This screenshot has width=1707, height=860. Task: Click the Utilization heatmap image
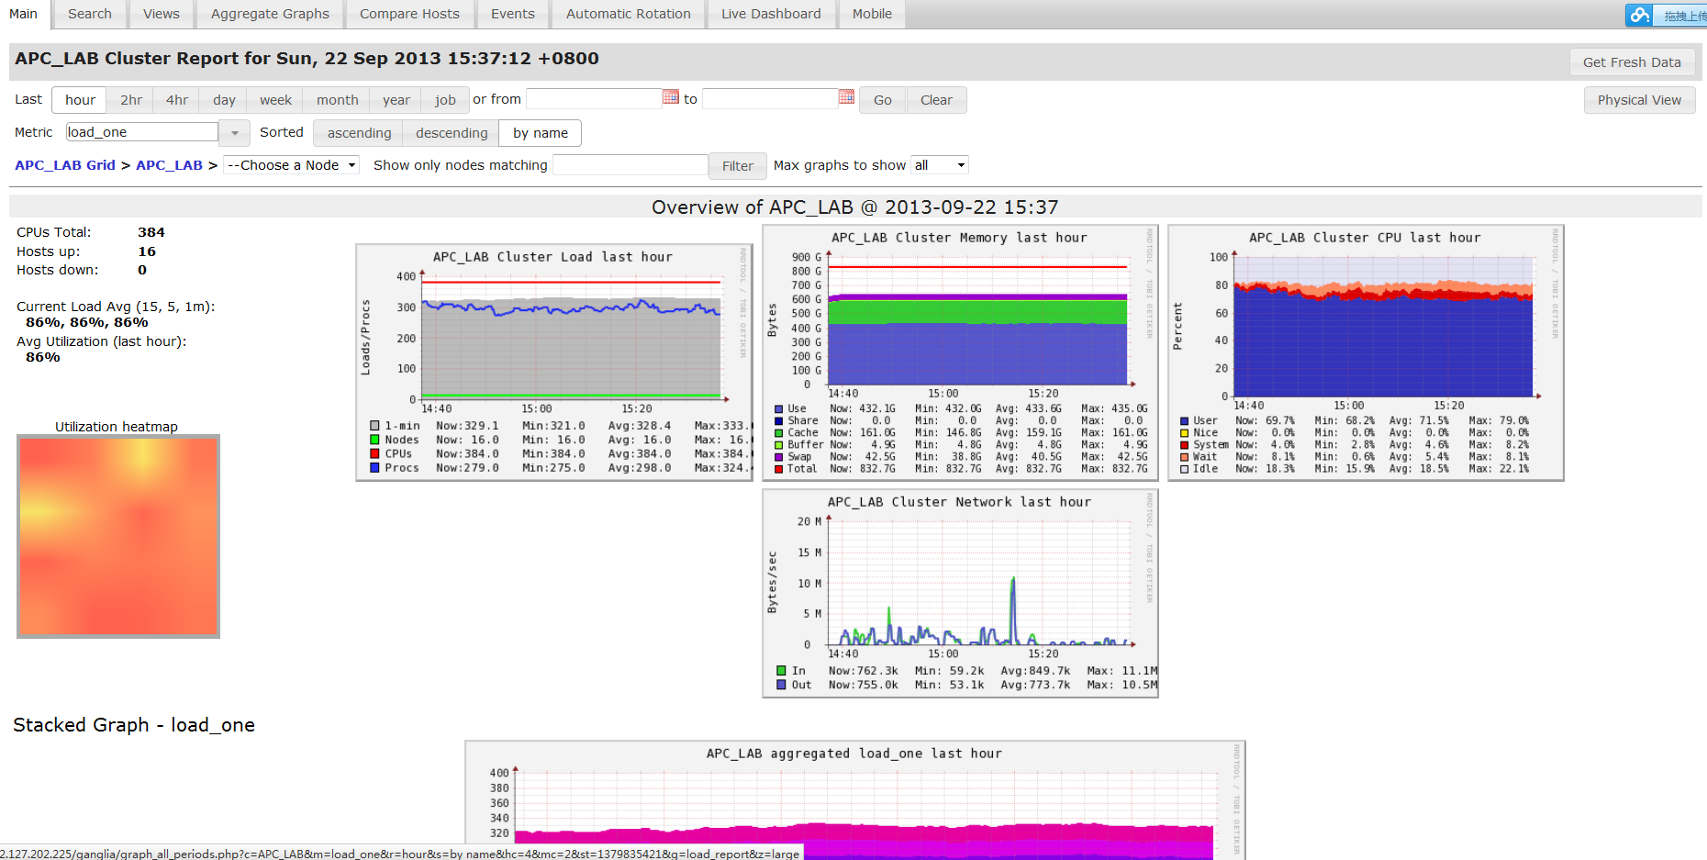pos(118,536)
